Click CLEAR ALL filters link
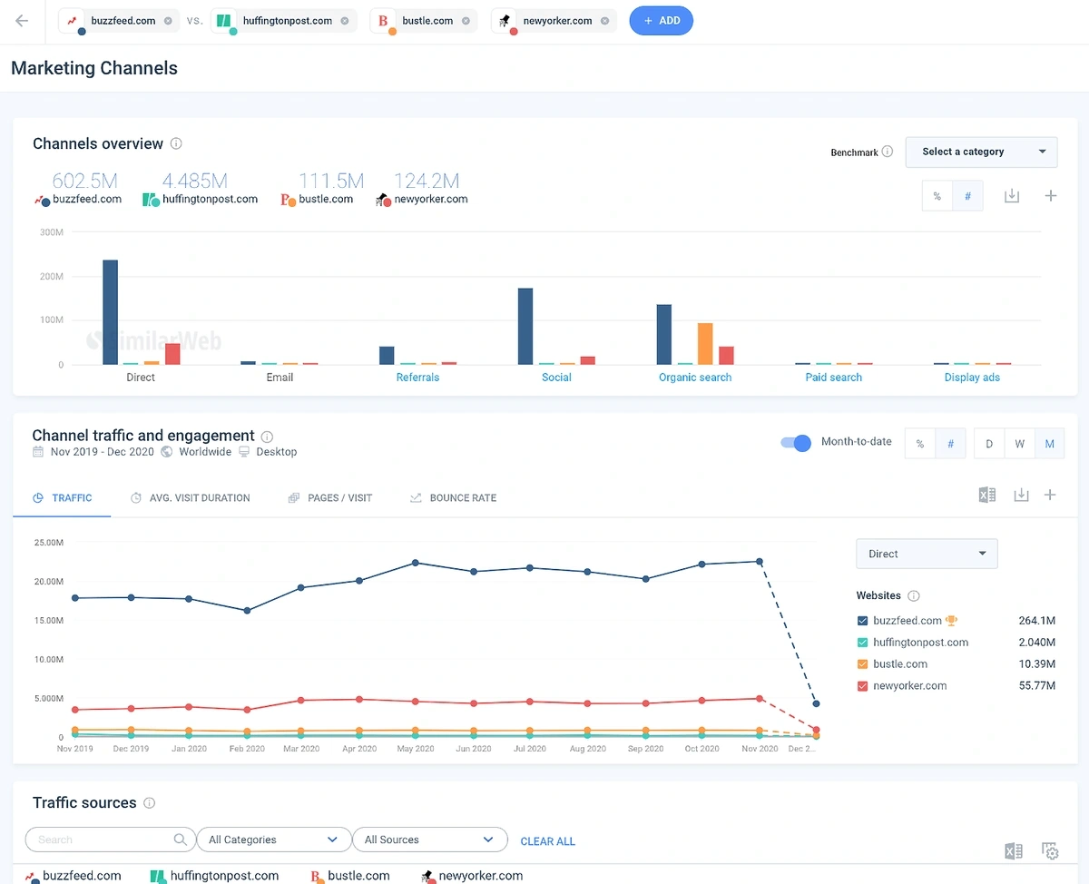Image resolution: width=1089 pixels, height=884 pixels. point(548,841)
